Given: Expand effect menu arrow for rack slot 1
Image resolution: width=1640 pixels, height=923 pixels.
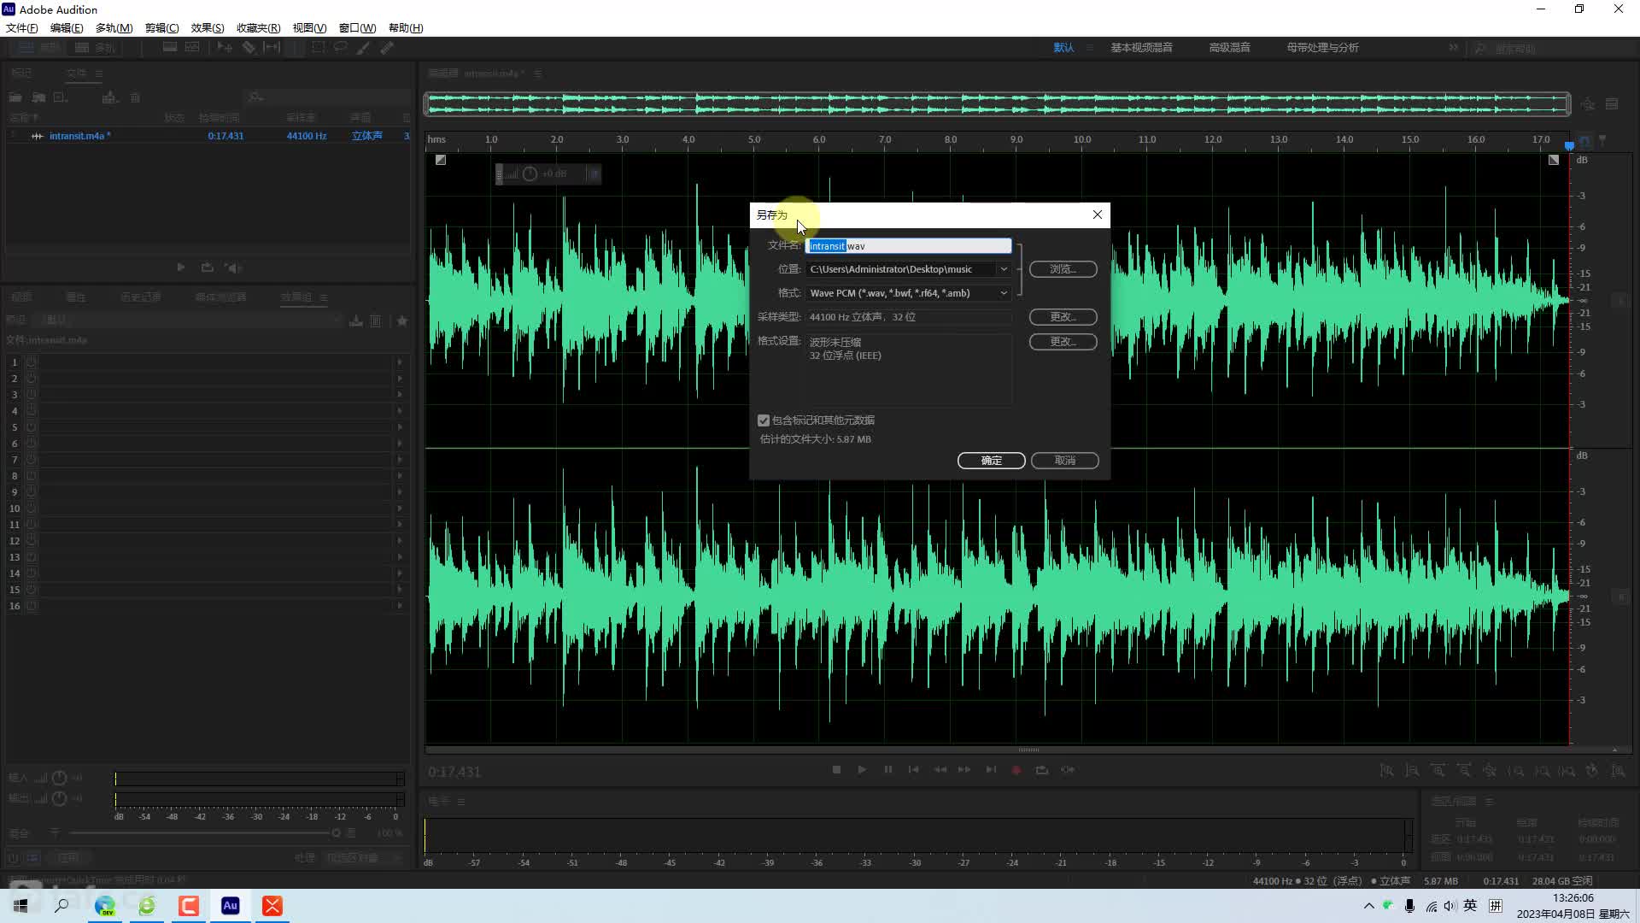Looking at the screenshot, I should tap(400, 362).
